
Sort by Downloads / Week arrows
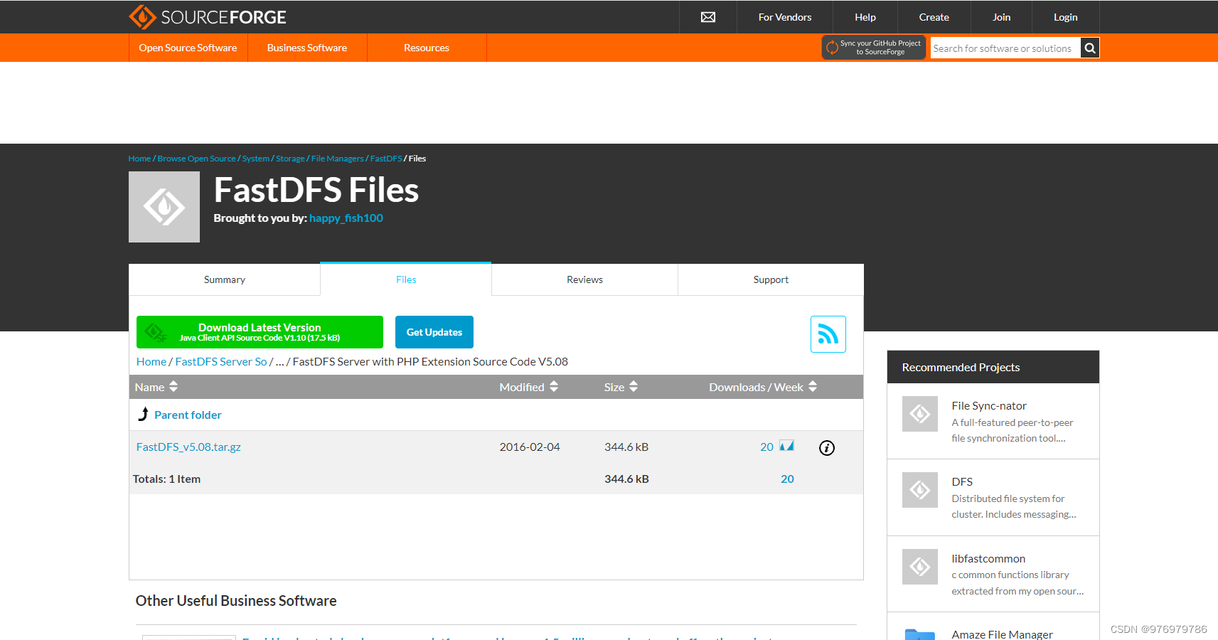tap(813, 386)
